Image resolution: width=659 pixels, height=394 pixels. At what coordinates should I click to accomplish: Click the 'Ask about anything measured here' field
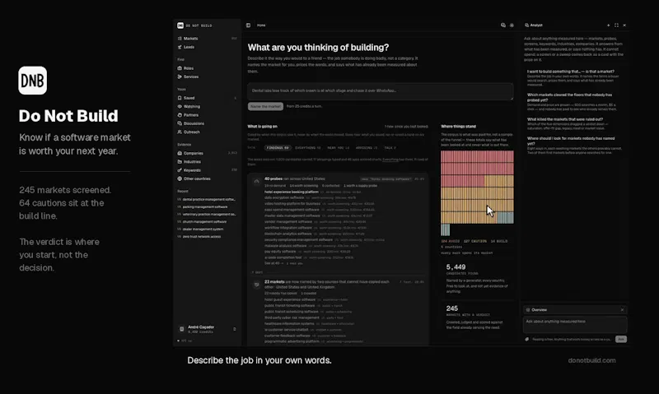(x=575, y=325)
